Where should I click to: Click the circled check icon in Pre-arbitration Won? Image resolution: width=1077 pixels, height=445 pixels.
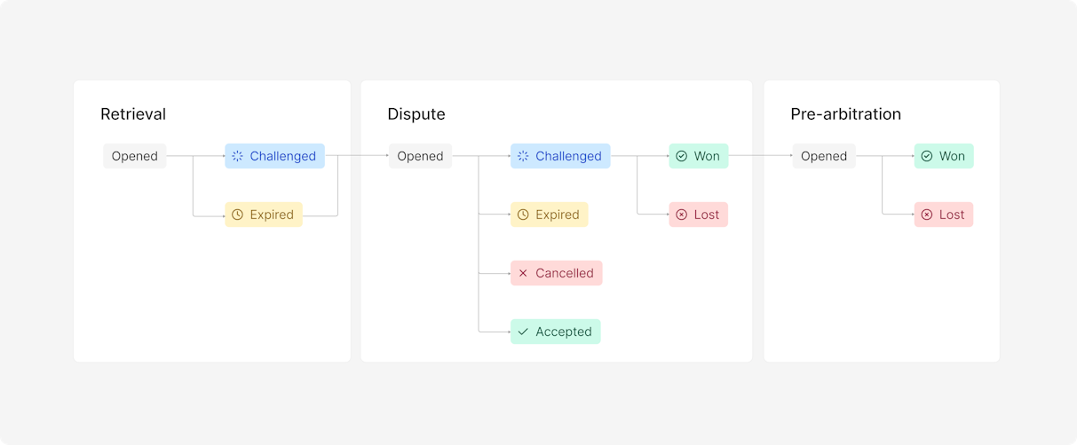pyautogui.click(x=926, y=156)
